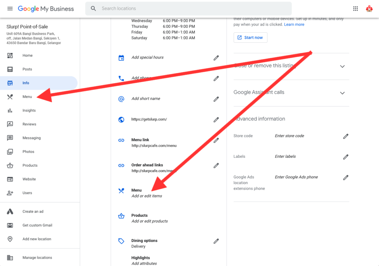Select the Info sidebar item
The height and width of the screenshot is (266, 379).
(x=38, y=83)
